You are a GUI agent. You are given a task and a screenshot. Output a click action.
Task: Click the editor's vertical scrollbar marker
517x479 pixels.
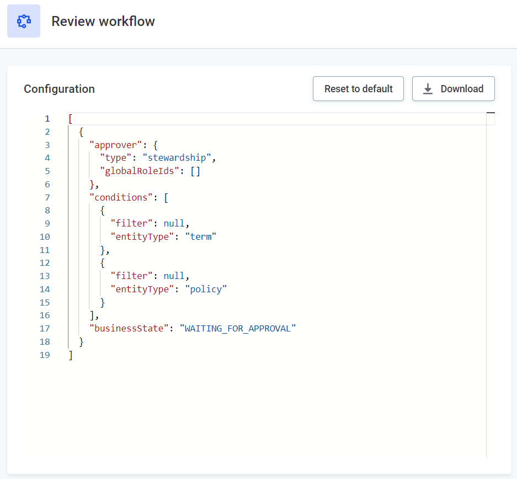pyautogui.click(x=491, y=113)
